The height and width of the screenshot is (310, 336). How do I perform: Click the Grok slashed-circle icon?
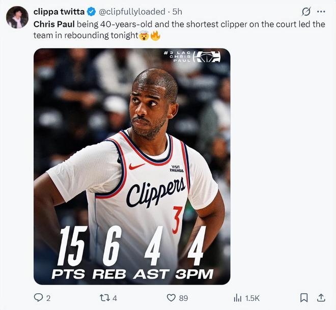click(x=306, y=11)
